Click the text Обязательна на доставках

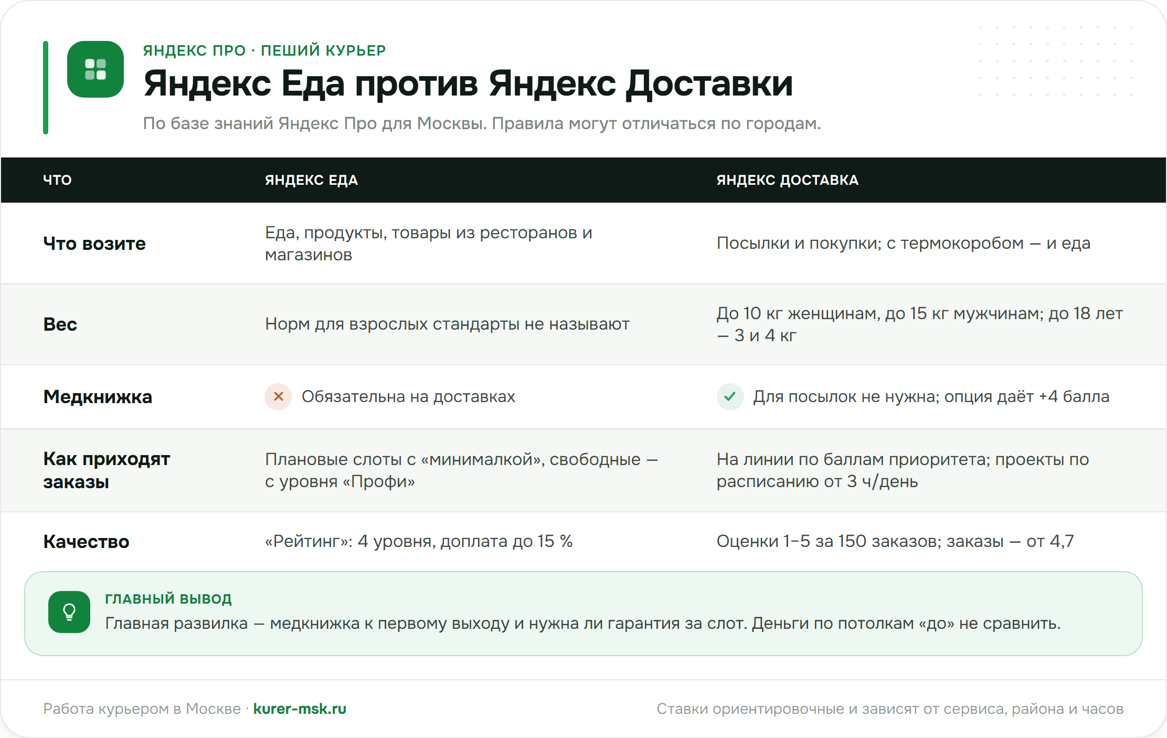[x=408, y=397]
